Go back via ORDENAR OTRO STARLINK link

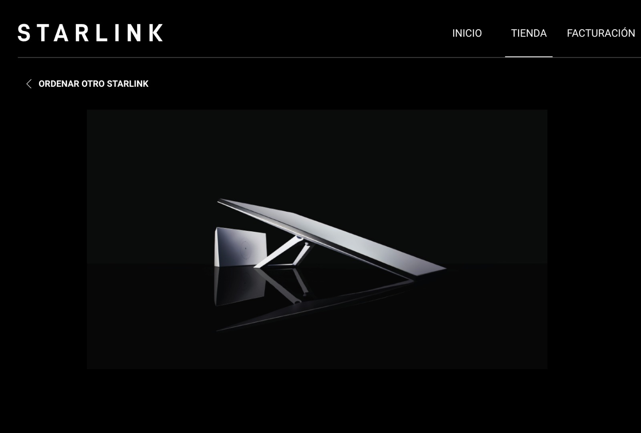93,84
